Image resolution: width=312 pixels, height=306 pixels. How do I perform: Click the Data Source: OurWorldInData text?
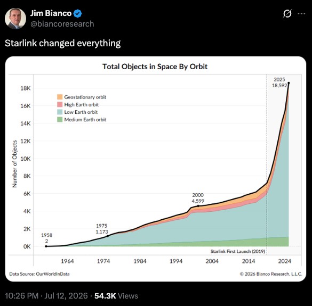point(39,274)
